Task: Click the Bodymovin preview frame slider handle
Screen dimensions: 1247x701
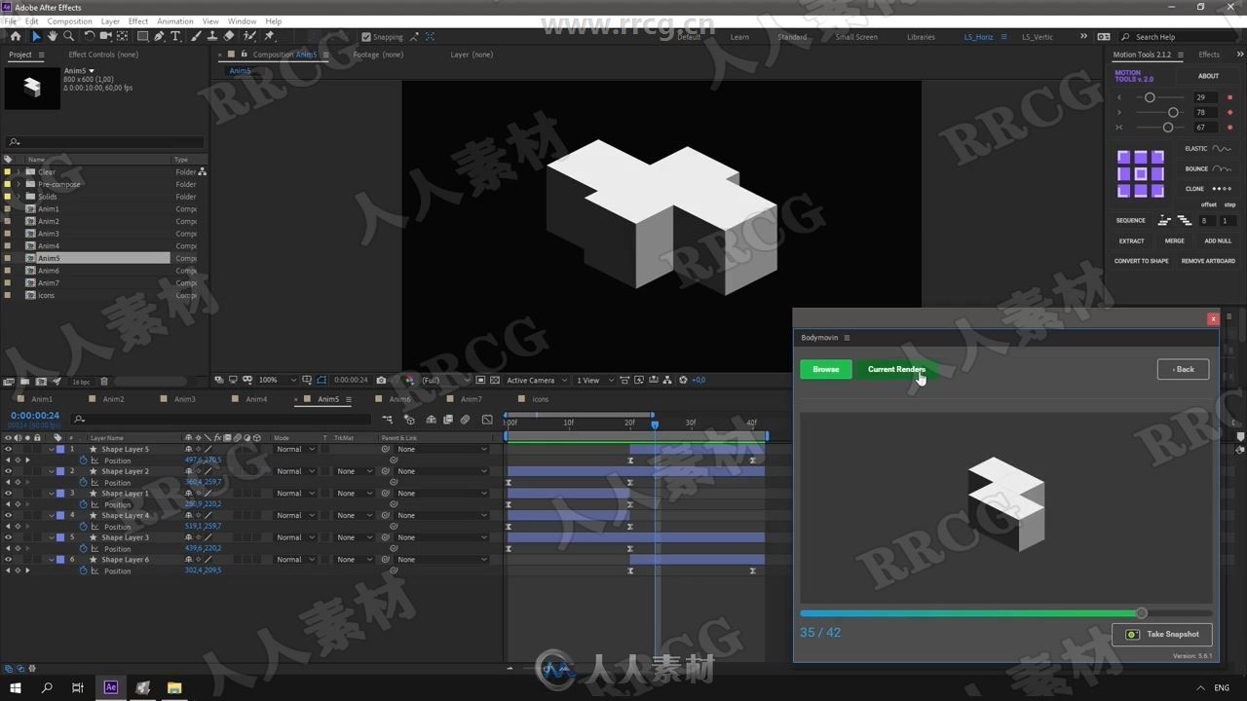Action: coord(1141,613)
